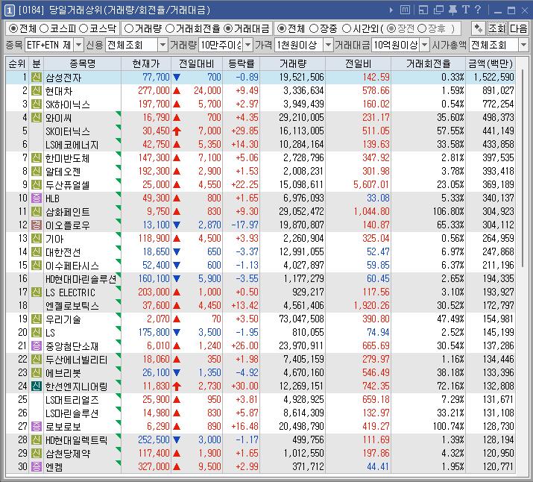Open the 거래량 10만주이상 filter dropdown
Screen dimensions: 533x482
pyautogui.click(x=248, y=45)
